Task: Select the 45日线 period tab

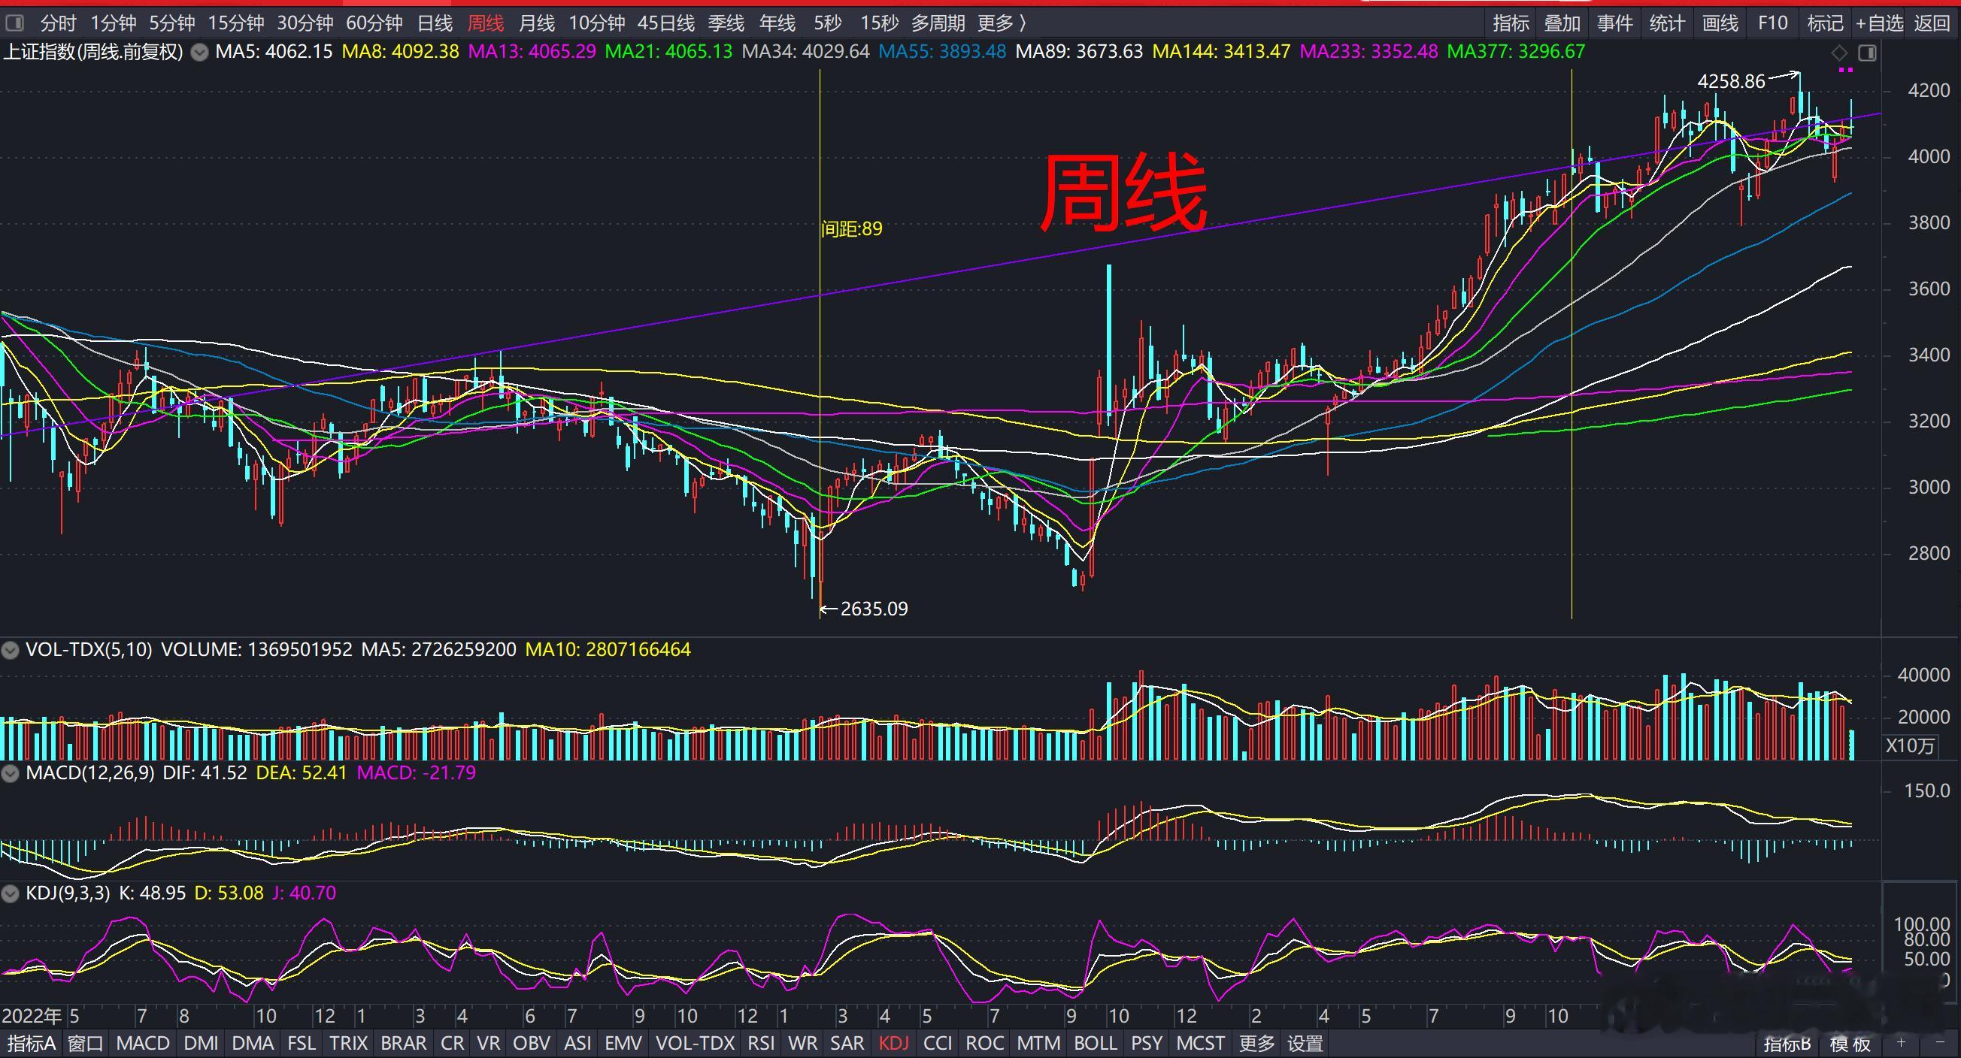Action: [x=666, y=23]
